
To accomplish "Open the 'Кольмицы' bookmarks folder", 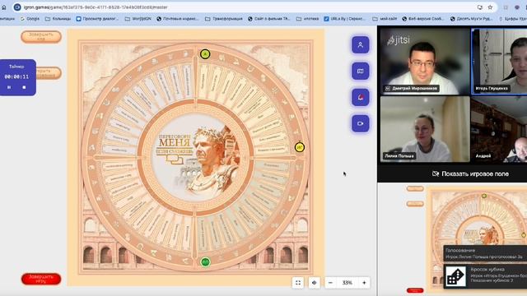I will click(58, 19).
